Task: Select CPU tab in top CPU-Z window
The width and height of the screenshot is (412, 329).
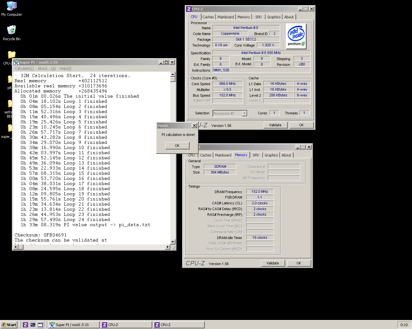Action: (194, 17)
